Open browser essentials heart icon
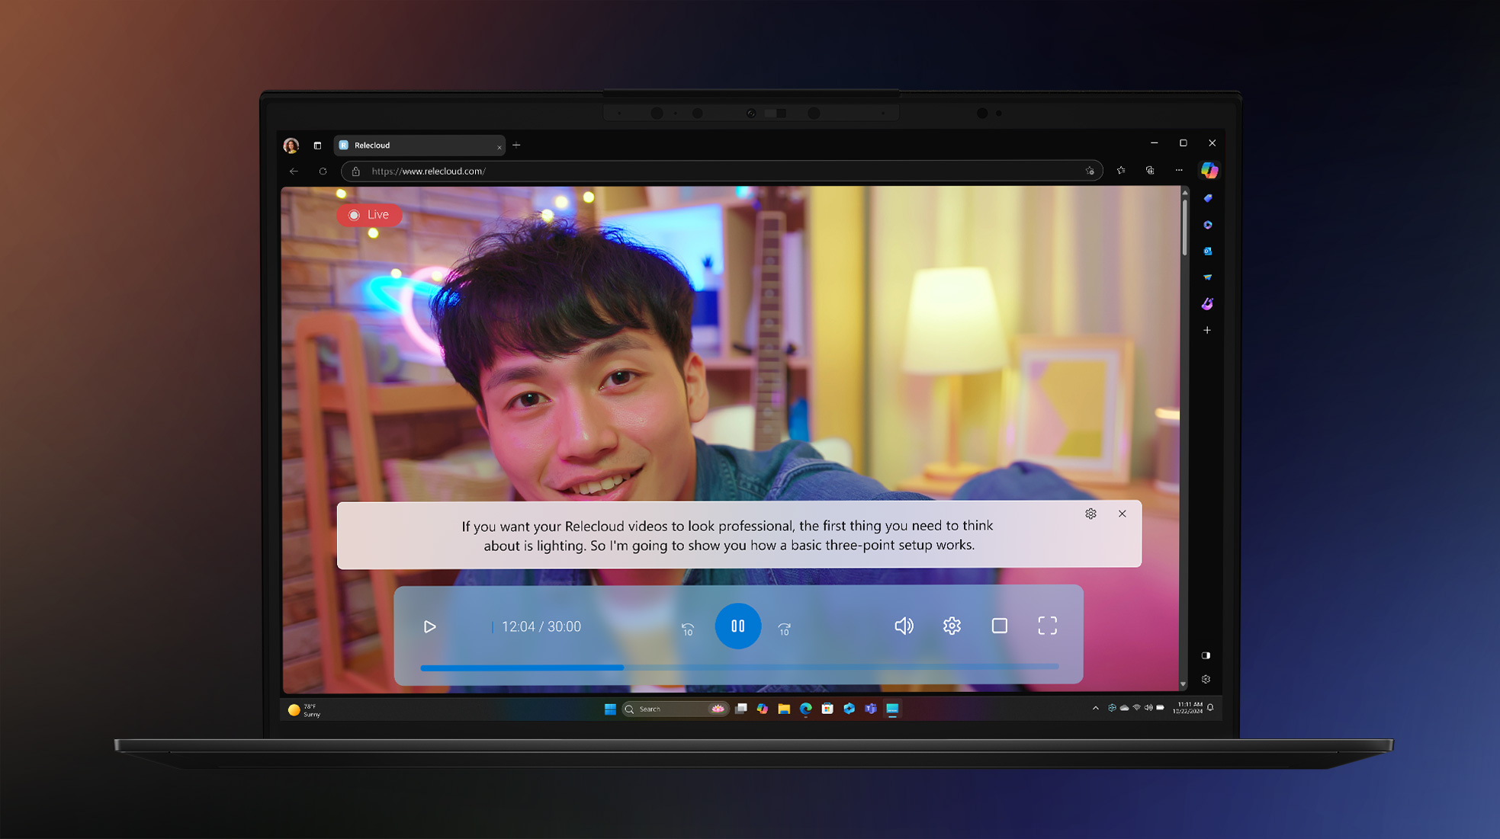Image resolution: width=1500 pixels, height=839 pixels. click(x=1121, y=171)
